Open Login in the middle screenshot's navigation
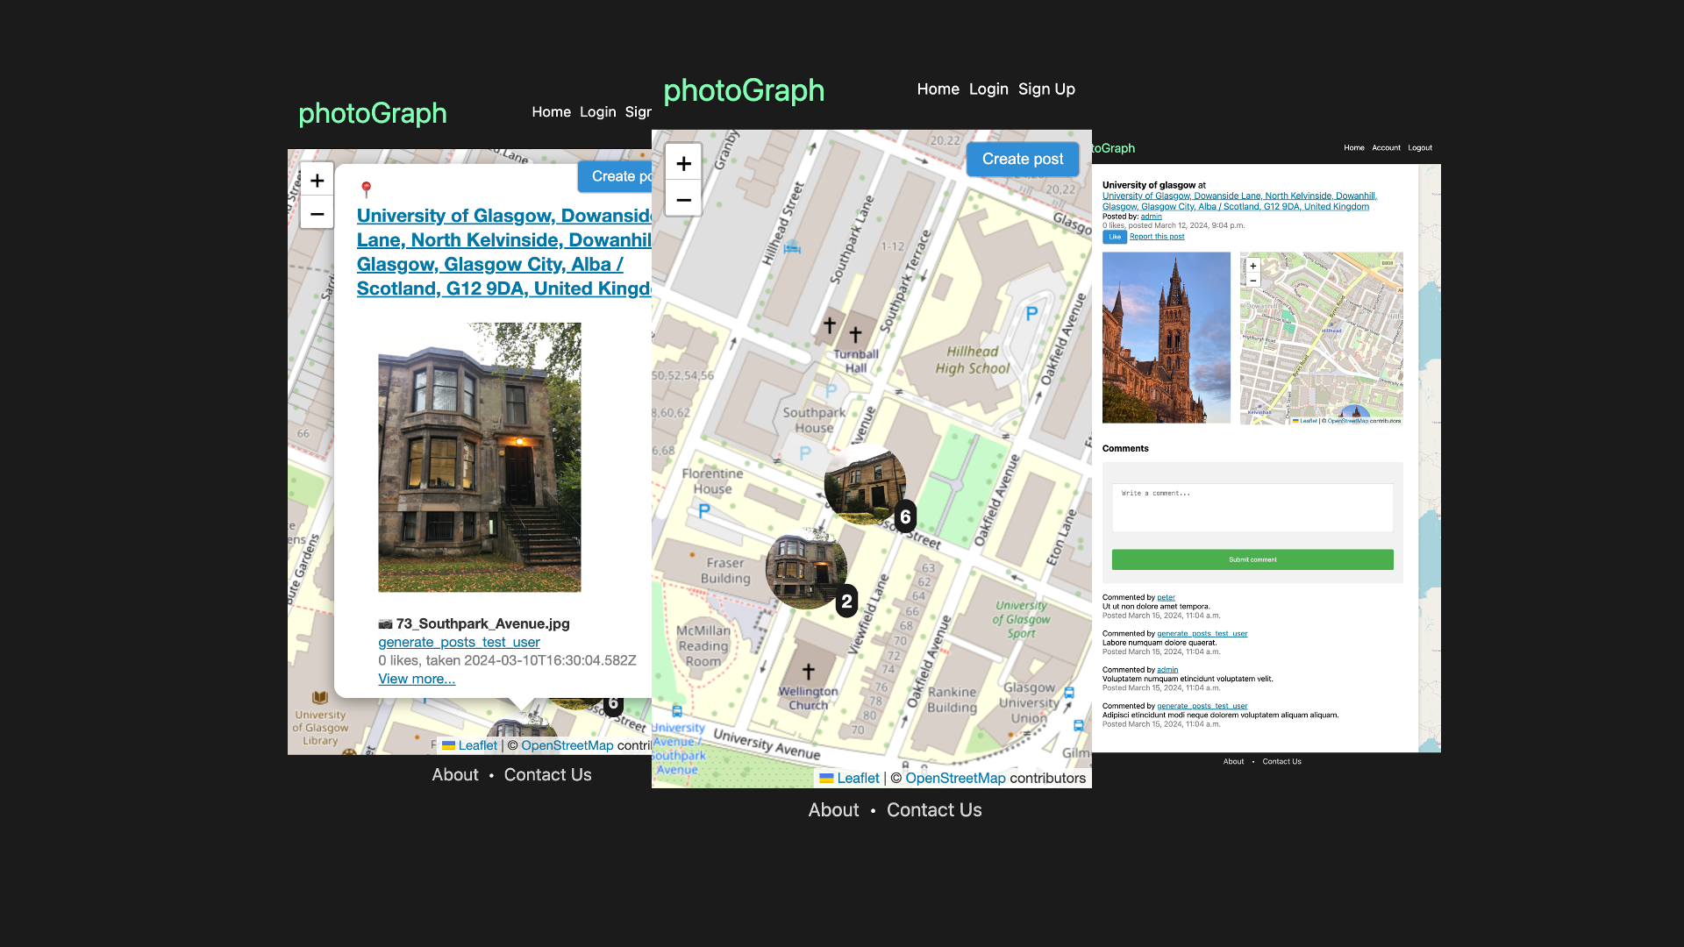This screenshot has height=947, width=1684. click(x=988, y=89)
